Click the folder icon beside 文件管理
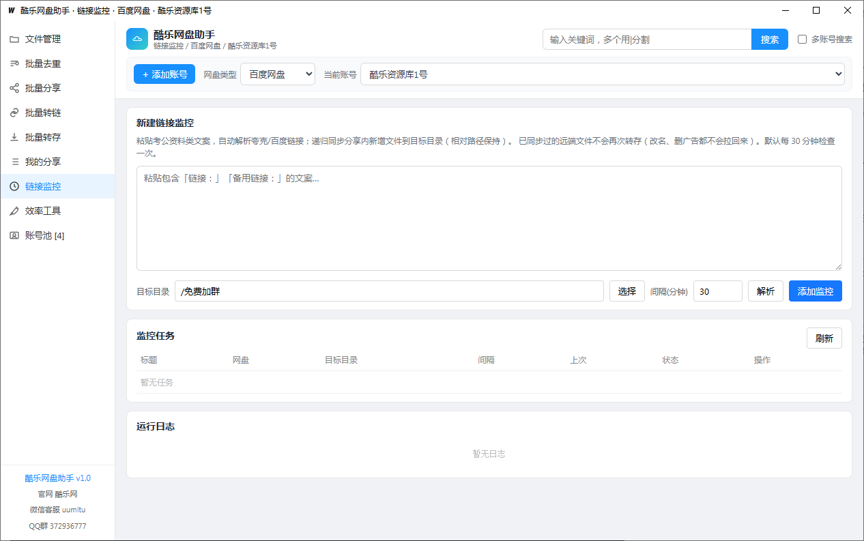The image size is (864, 541). coord(14,39)
